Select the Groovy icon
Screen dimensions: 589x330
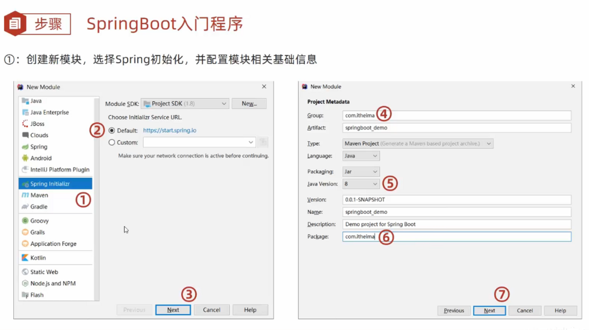(25, 221)
